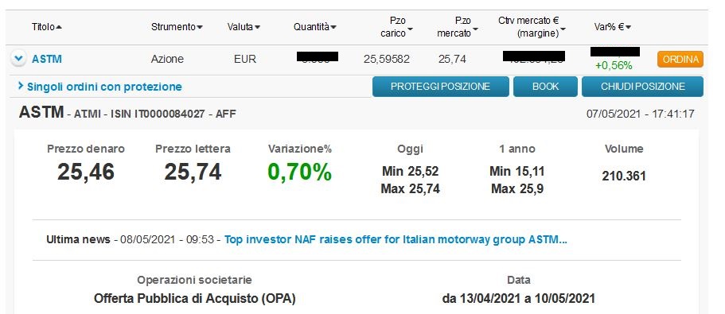Sort by P.zo mercato column
The width and height of the screenshot is (725, 314).
click(458, 27)
